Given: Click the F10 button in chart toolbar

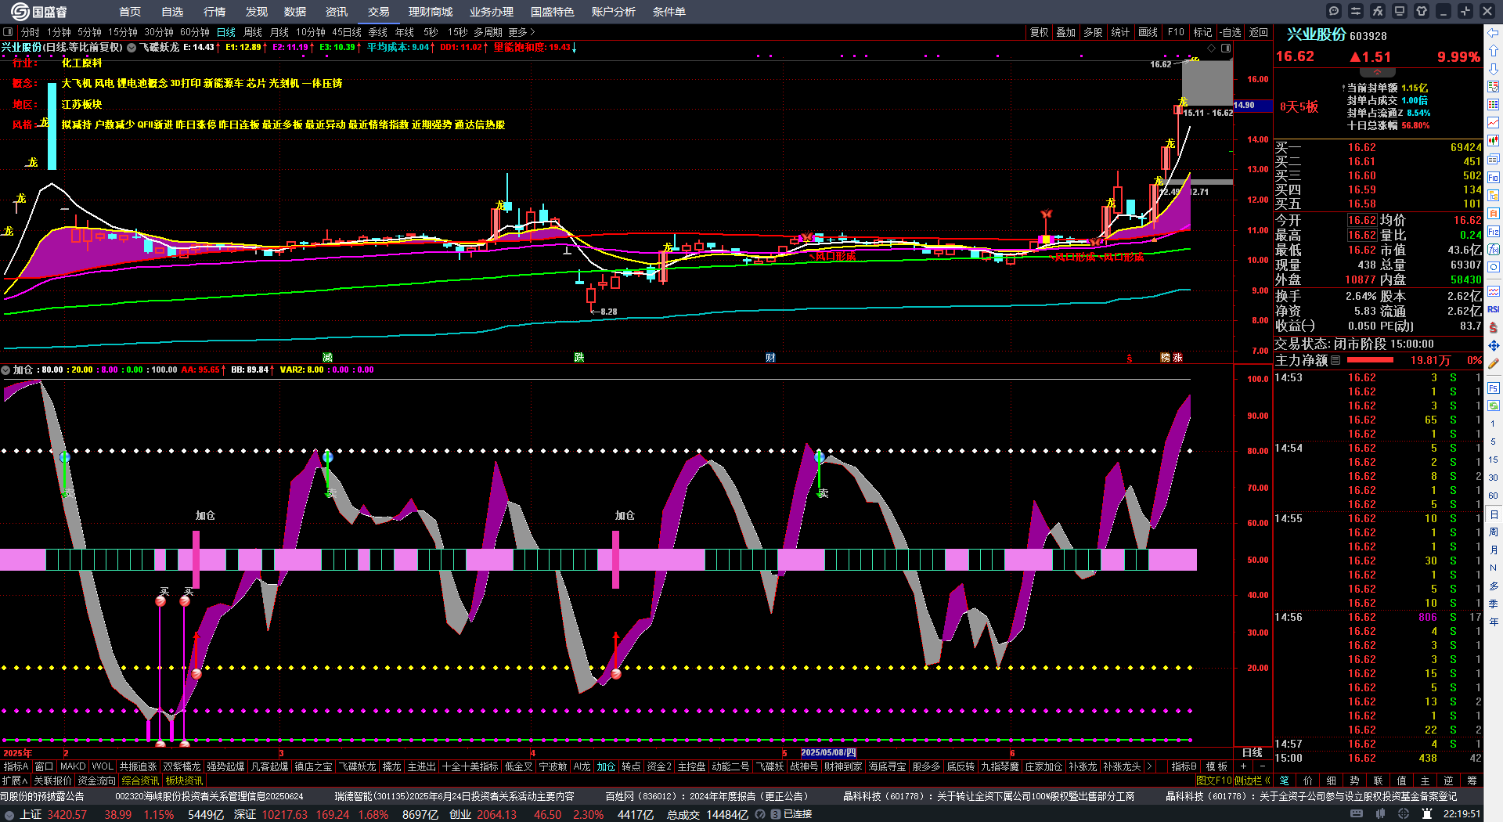Looking at the screenshot, I should click(x=1176, y=32).
